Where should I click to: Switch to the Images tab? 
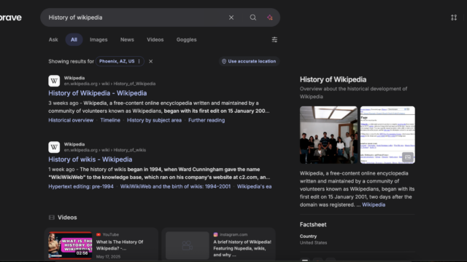point(99,39)
